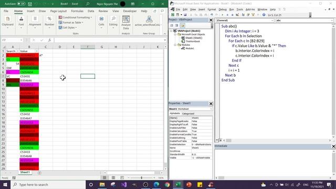Click the Object Browser icon in VBA toolbar
The width and height of the screenshot is (336, 189).
(253, 15)
